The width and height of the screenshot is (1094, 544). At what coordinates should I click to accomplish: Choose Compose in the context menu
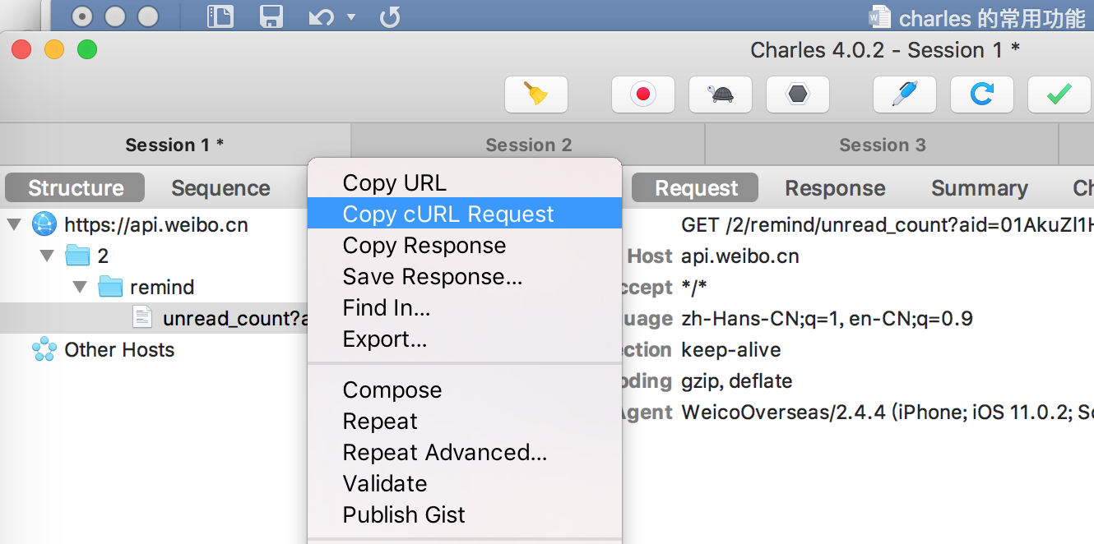coord(464,390)
